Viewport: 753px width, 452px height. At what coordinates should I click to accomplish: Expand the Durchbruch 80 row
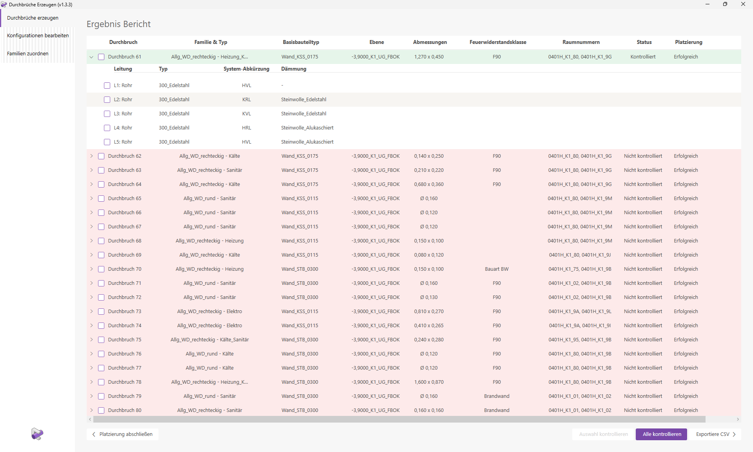click(x=91, y=410)
